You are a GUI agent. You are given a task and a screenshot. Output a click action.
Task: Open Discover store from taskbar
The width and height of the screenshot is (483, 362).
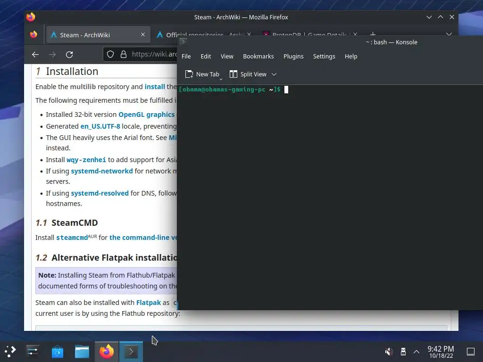[57, 351]
